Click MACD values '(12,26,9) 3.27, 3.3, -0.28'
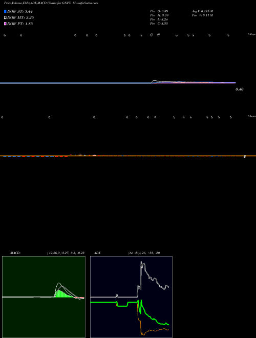 point(66,253)
